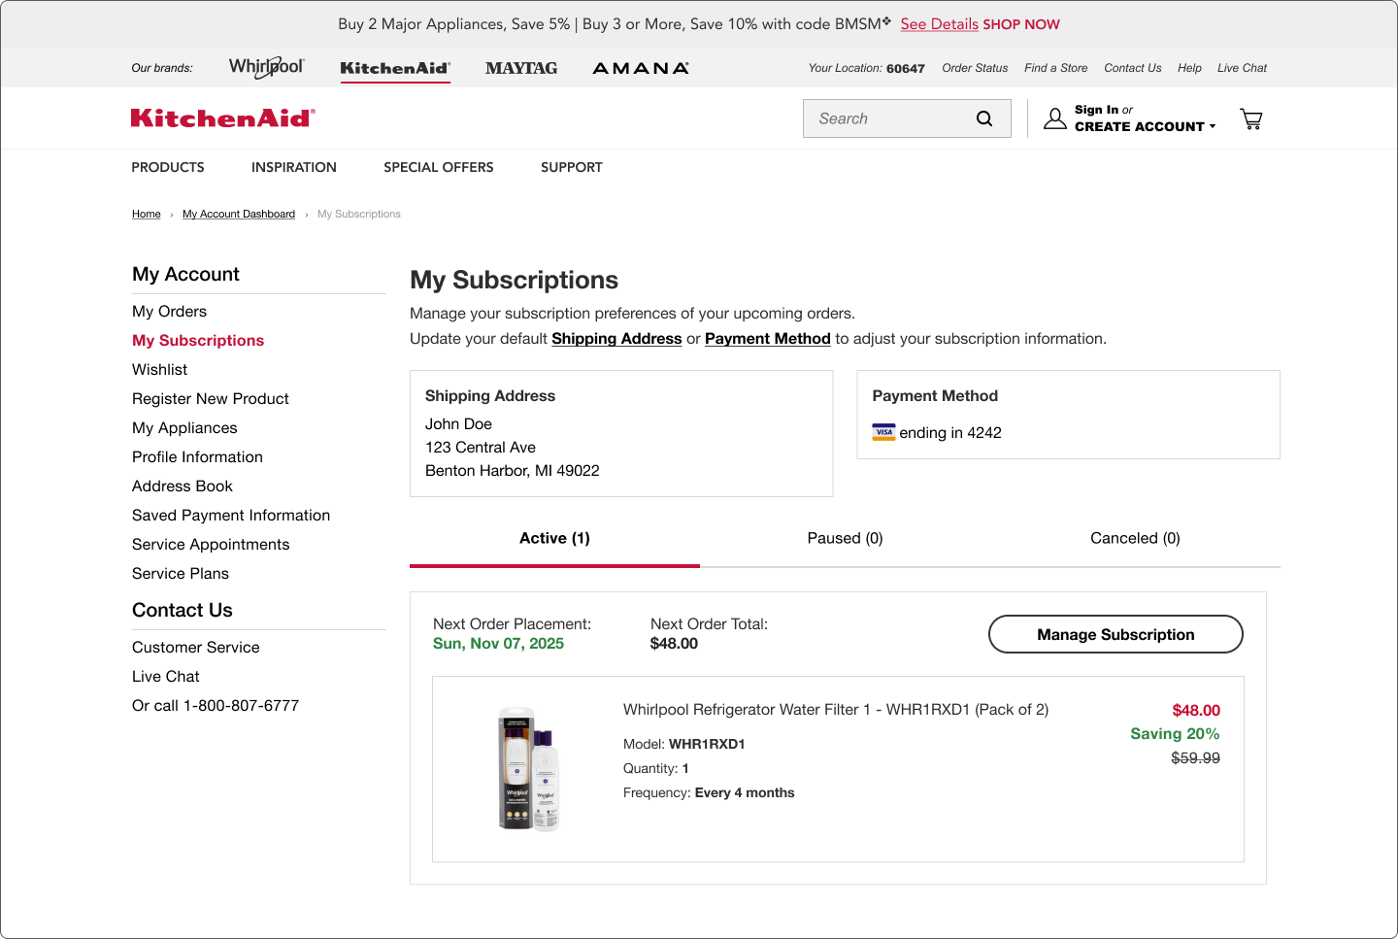Open the shopping cart icon
The height and width of the screenshot is (939, 1398).
(x=1251, y=119)
